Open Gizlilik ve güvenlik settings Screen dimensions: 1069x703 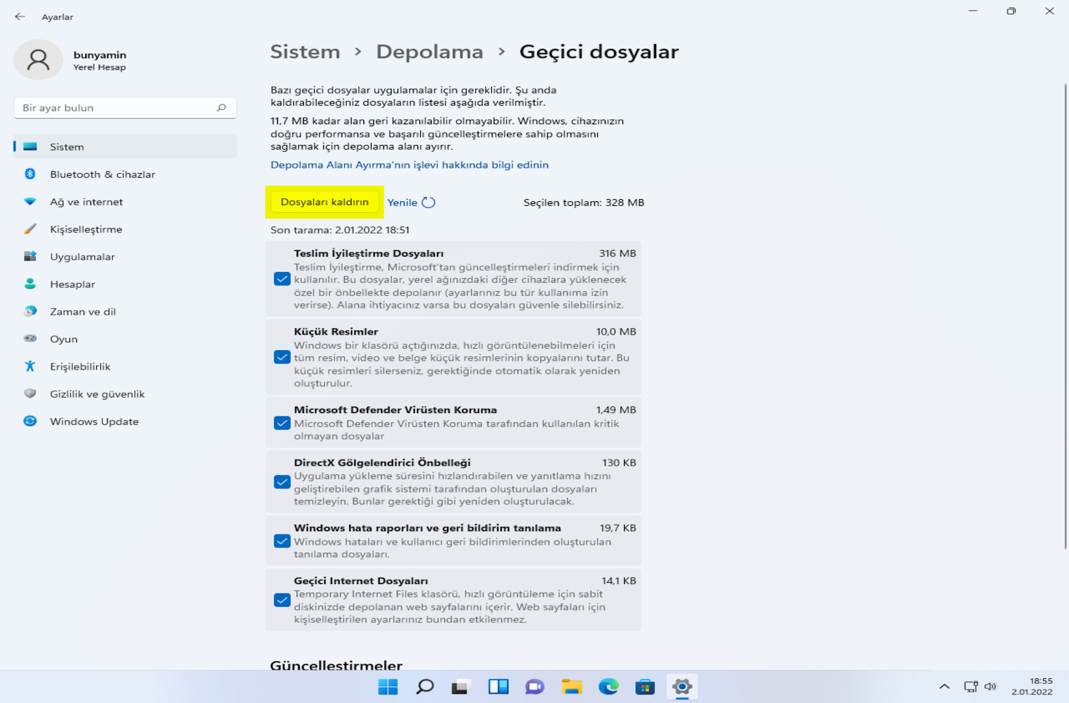(x=126, y=394)
